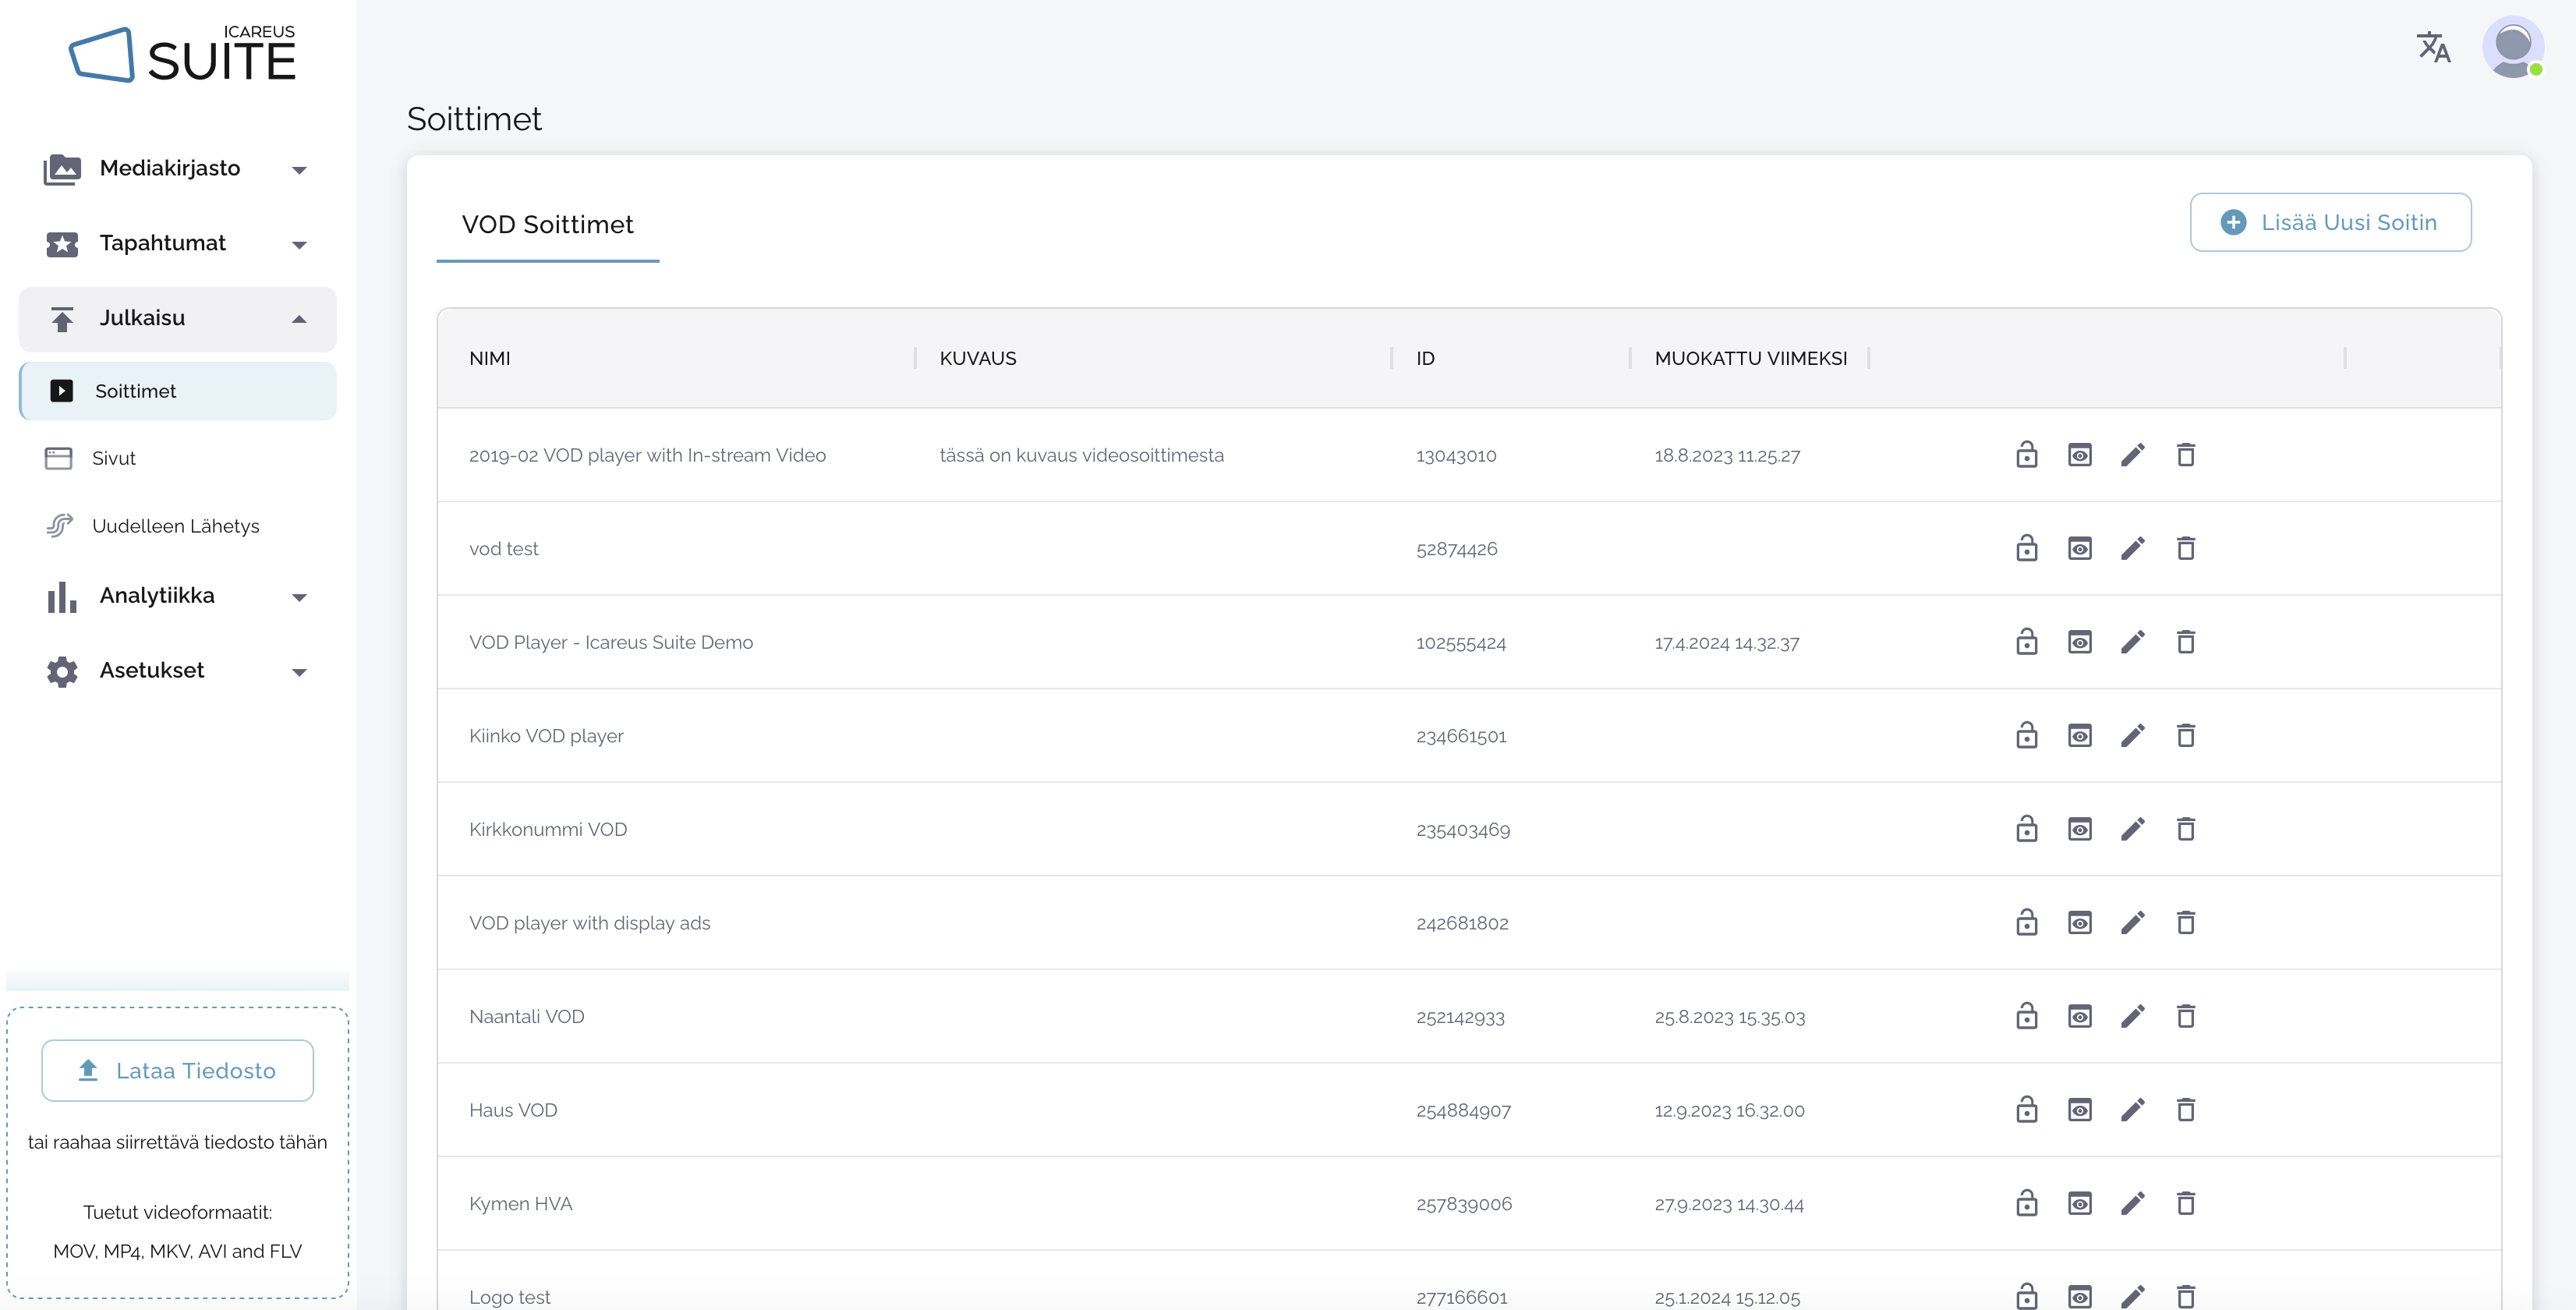Click the Lataa Tiedosto upload button
The image size is (2576, 1310).
pos(177,1071)
